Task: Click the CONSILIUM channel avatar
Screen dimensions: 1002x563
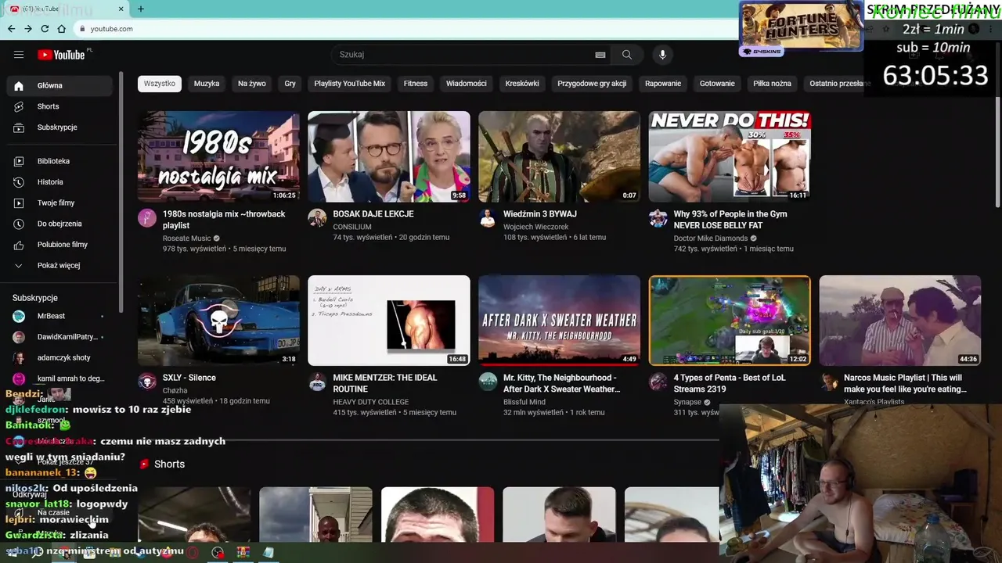Action: point(317,218)
